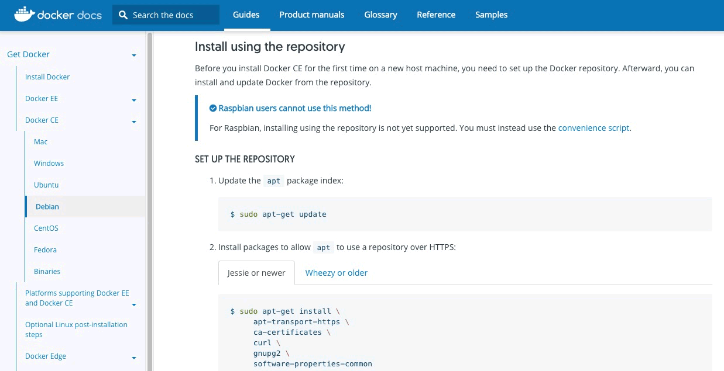Open the Reference section
The height and width of the screenshot is (371, 724).
[435, 15]
